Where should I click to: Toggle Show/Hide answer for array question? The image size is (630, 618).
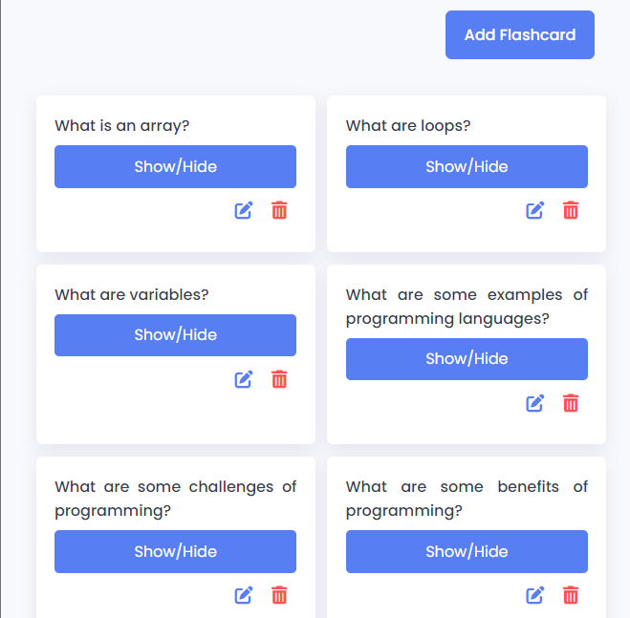click(175, 166)
